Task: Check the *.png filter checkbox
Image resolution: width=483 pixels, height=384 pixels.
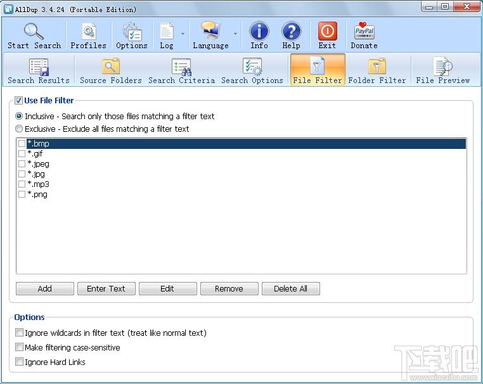Action: click(x=22, y=195)
